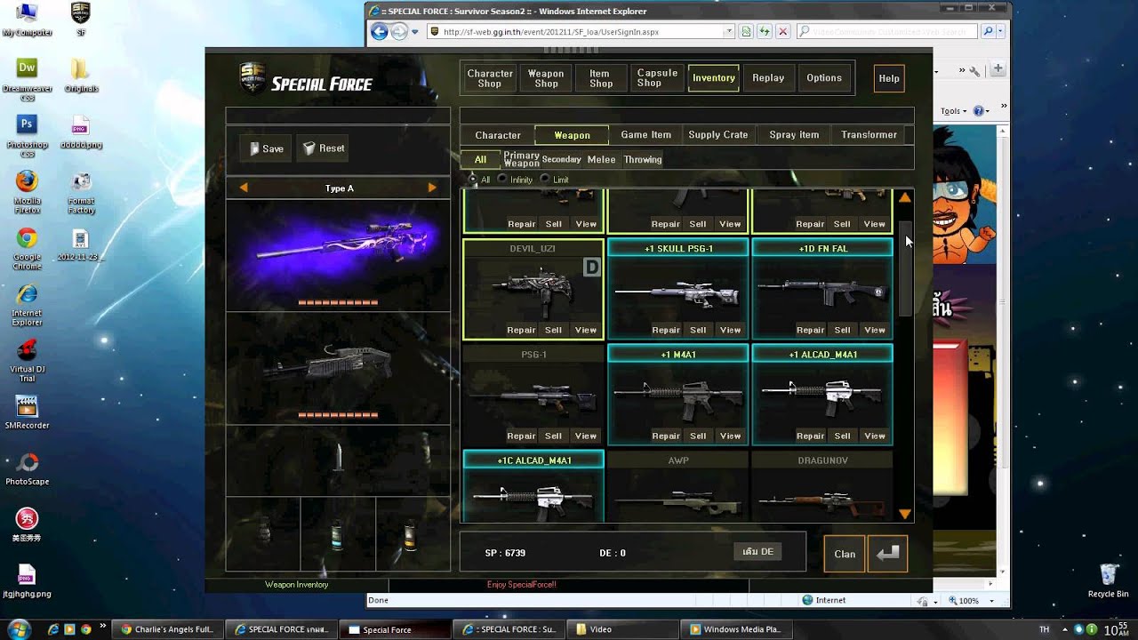Viewport: 1138px width, 640px height.
Task: Click the เติม DE button
Action: pos(757,552)
